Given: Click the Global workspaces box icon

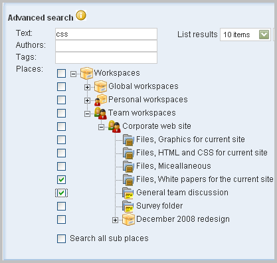Looking at the screenshot, I should click(100, 86).
